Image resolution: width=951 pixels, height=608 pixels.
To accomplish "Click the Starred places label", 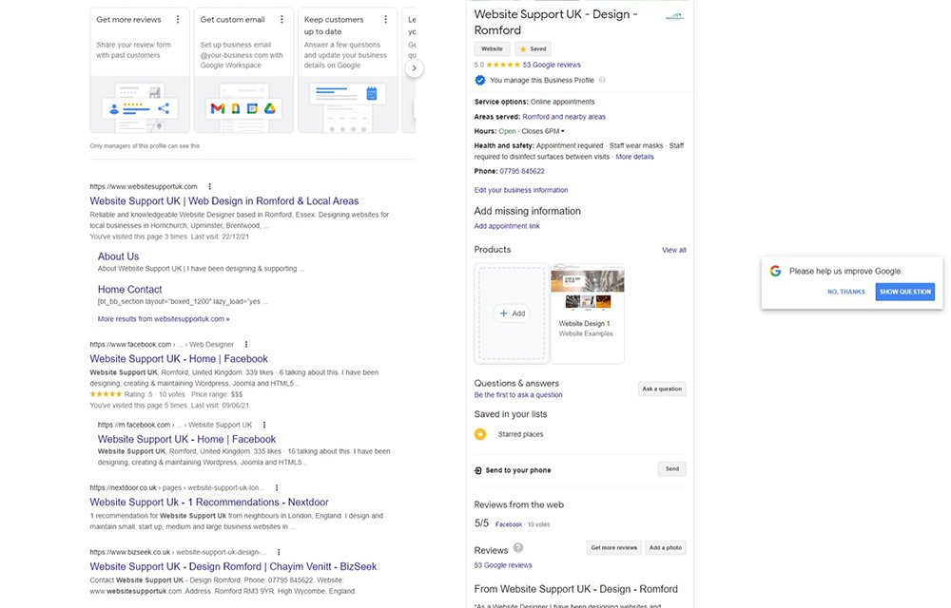I will [520, 434].
